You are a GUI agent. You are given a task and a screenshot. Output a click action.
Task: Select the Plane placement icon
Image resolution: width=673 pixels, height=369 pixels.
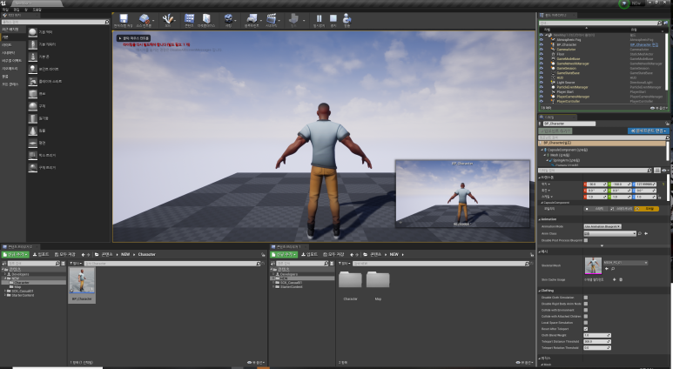click(x=32, y=143)
